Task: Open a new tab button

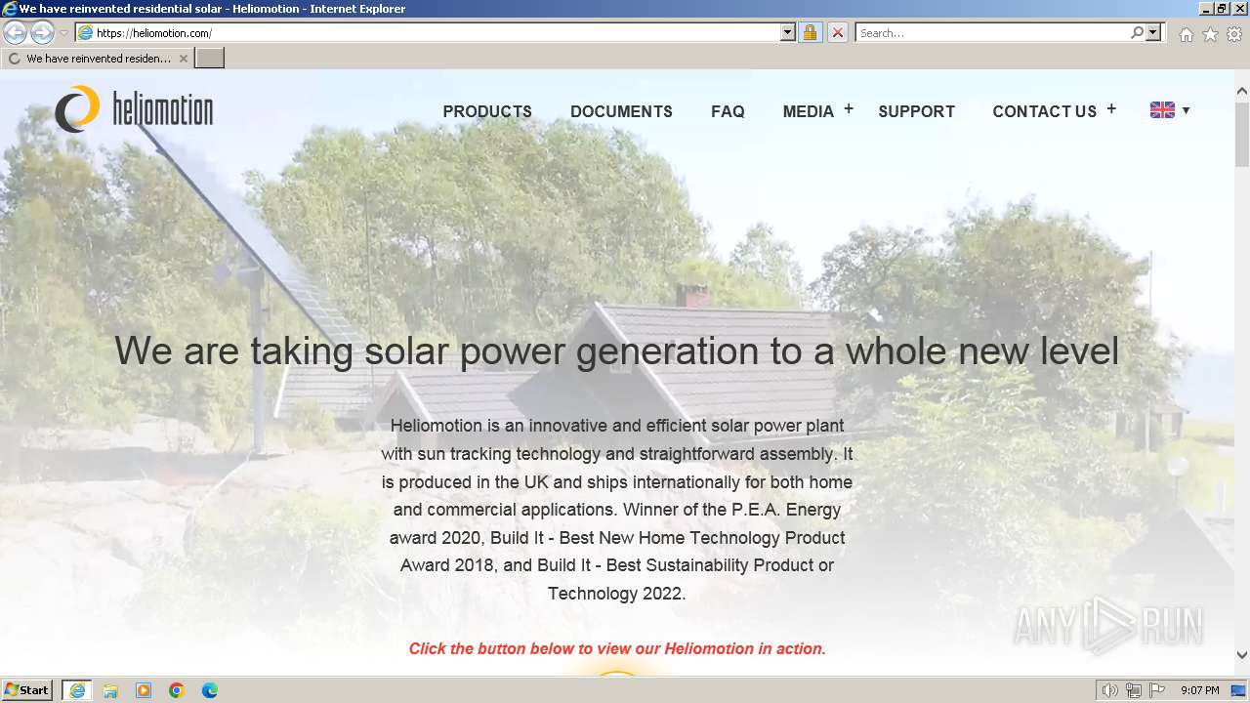Action: pos(210,59)
